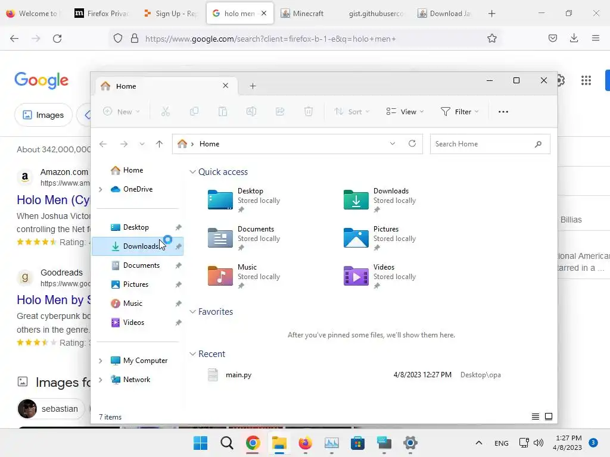Bookmark this page with the star icon

click(491, 39)
